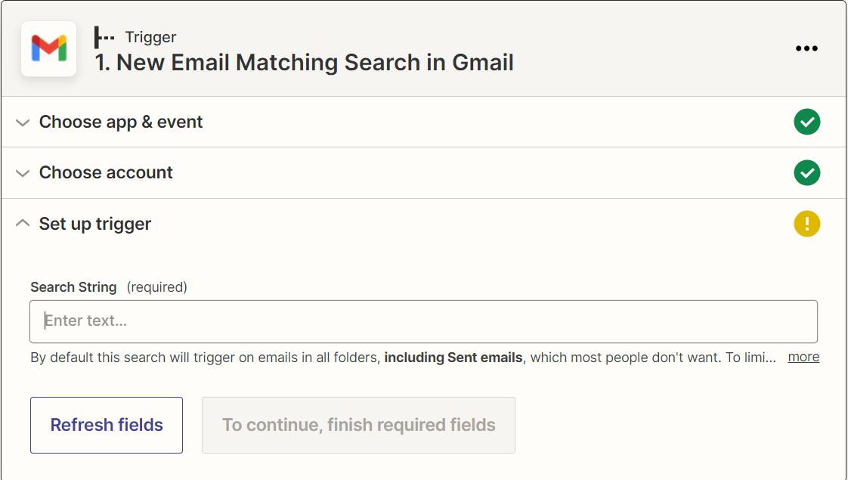Click the yellow warning indicator on Set up trigger
The height and width of the screenshot is (480, 848).
pyautogui.click(x=806, y=224)
